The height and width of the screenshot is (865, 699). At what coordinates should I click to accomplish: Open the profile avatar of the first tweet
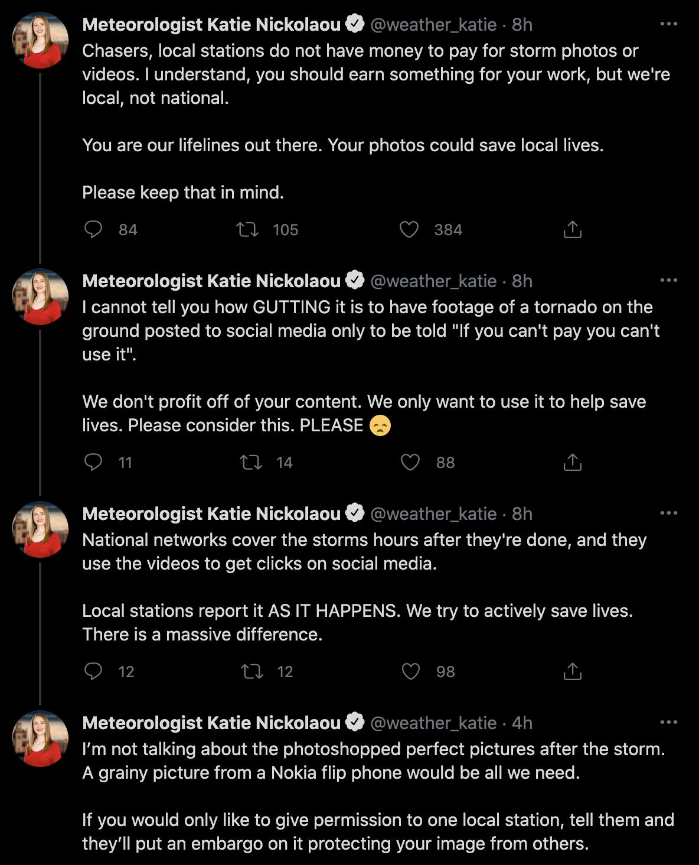(40, 40)
